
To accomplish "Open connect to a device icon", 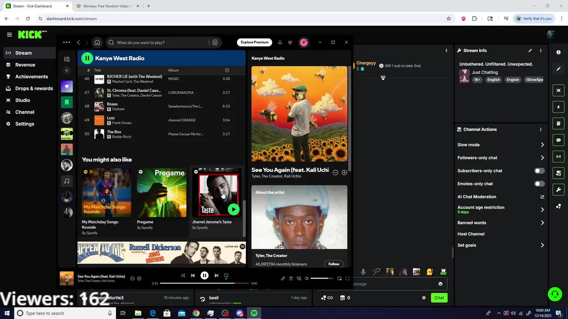I will (x=299, y=279).
